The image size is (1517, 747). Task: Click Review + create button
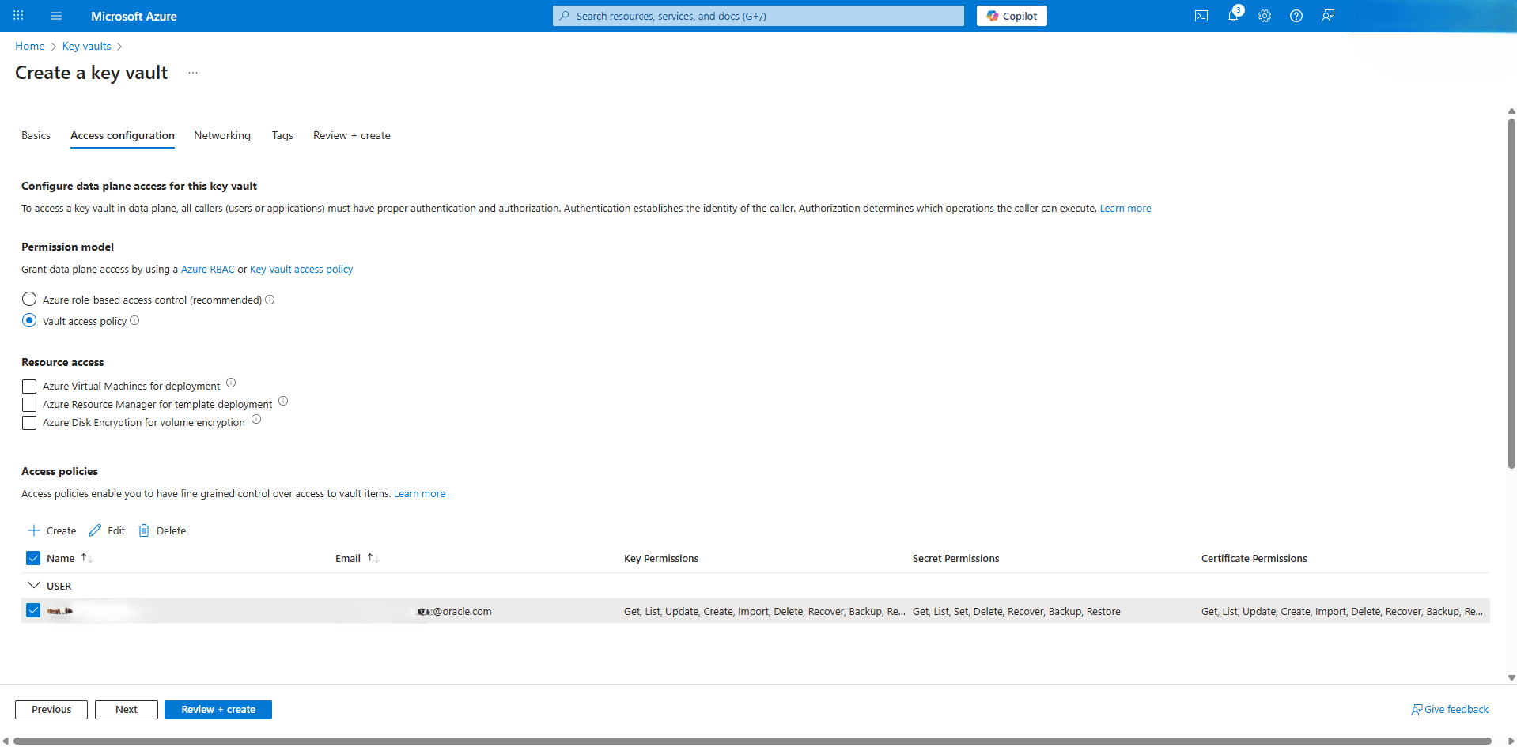click(218, 709)
